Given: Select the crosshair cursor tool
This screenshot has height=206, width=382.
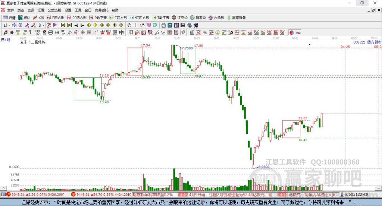Looking at the screenshot, I should pos(136,25).
